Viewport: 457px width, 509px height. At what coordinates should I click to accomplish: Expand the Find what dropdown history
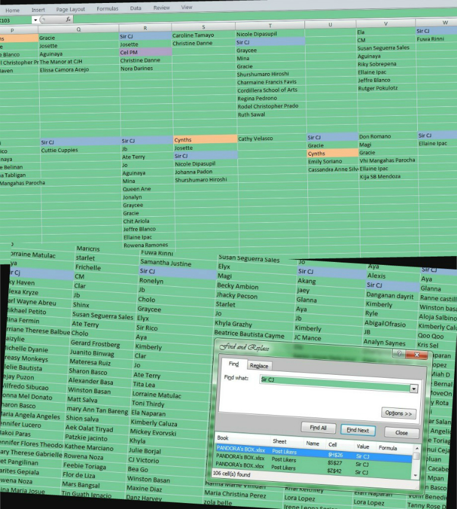coord(414,388)
